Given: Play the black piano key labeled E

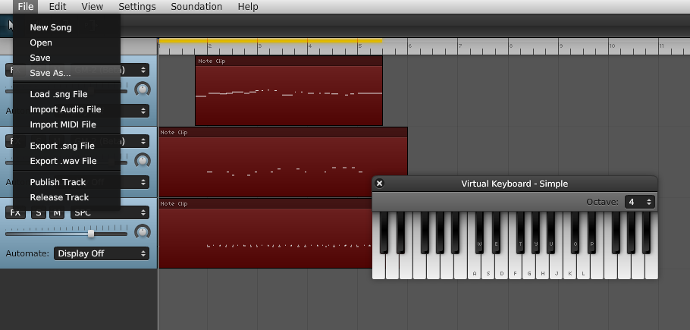Looking at the screenshot, I should [x=496, y=233].
